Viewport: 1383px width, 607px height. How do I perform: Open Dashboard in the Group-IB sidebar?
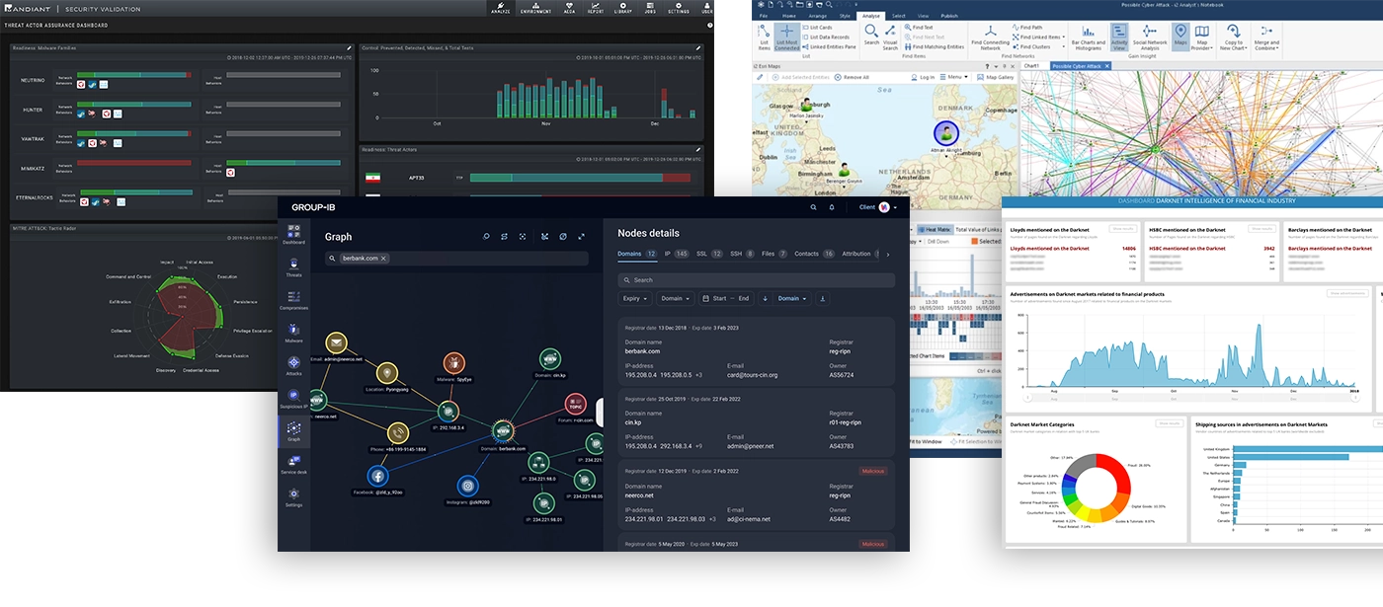click(293, 234)
